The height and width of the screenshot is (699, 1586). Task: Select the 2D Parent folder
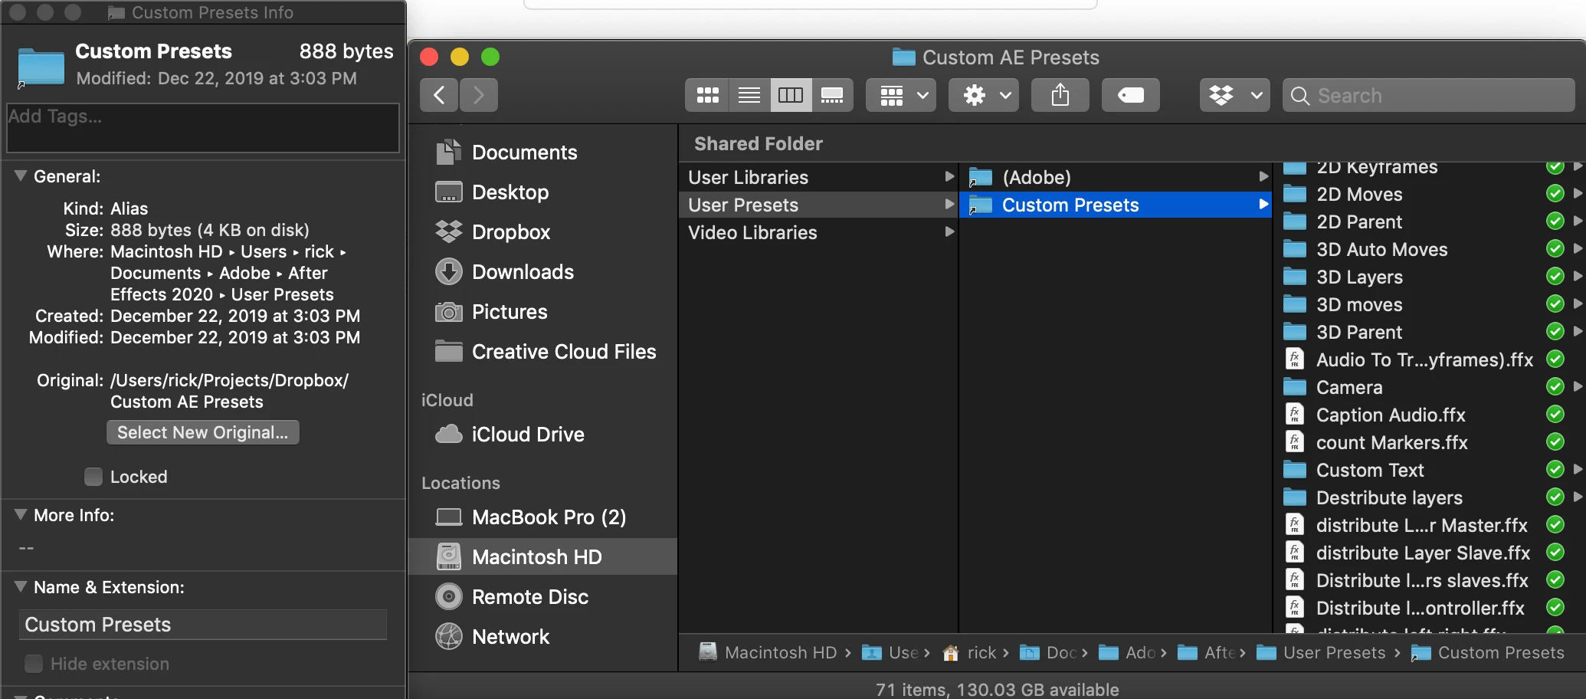[1429, 222]
